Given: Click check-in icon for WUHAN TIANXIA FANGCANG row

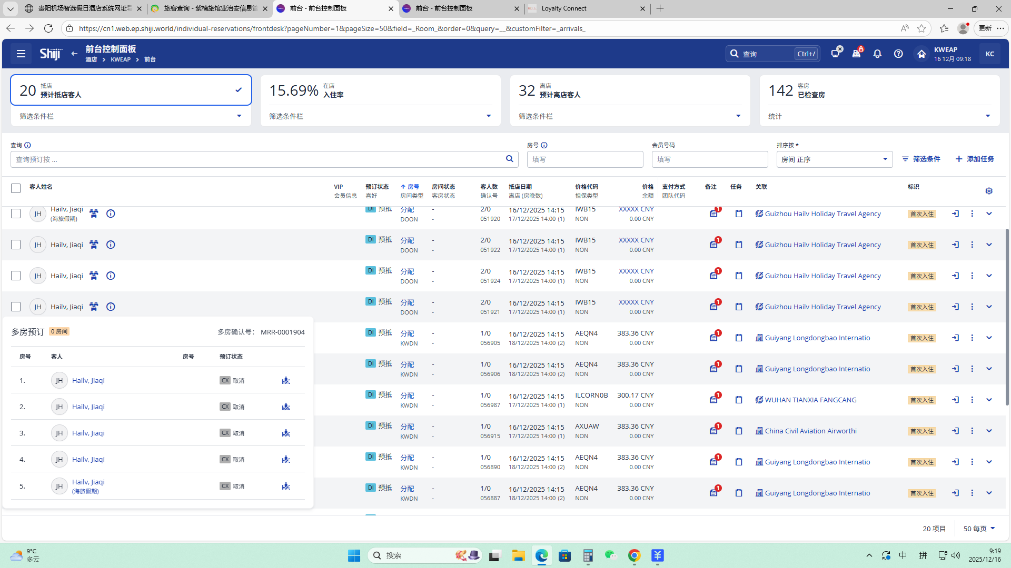Looking at the screenshot, I should (955, 400).
